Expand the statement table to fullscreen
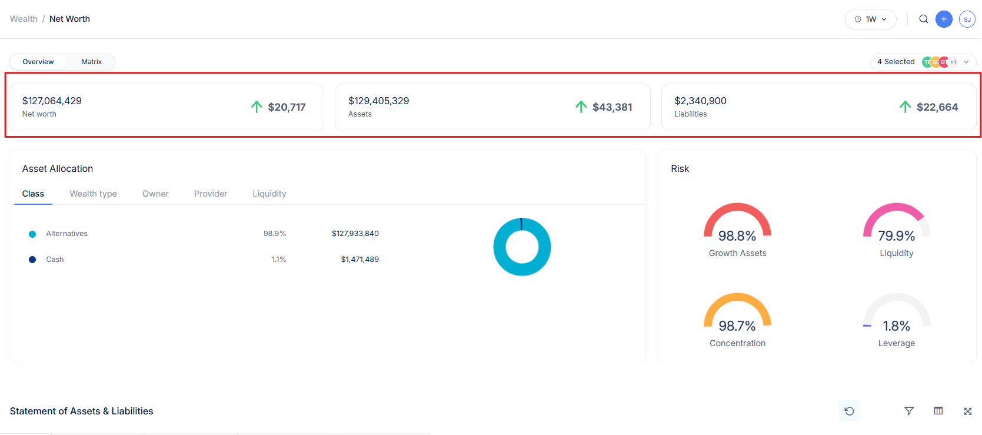Viewport: 982px width, 435px height. pos(967,411)
